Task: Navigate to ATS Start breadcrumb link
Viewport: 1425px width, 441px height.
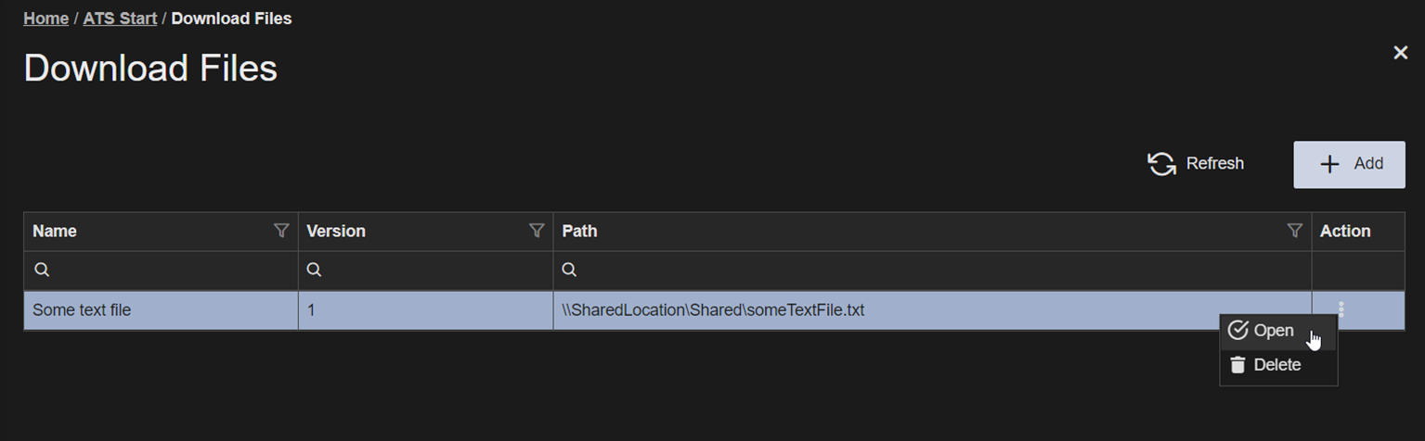Action: click(120, 19)
